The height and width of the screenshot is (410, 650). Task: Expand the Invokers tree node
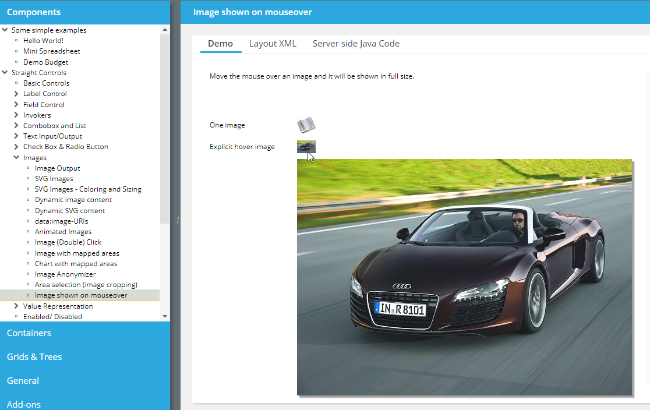16,115
